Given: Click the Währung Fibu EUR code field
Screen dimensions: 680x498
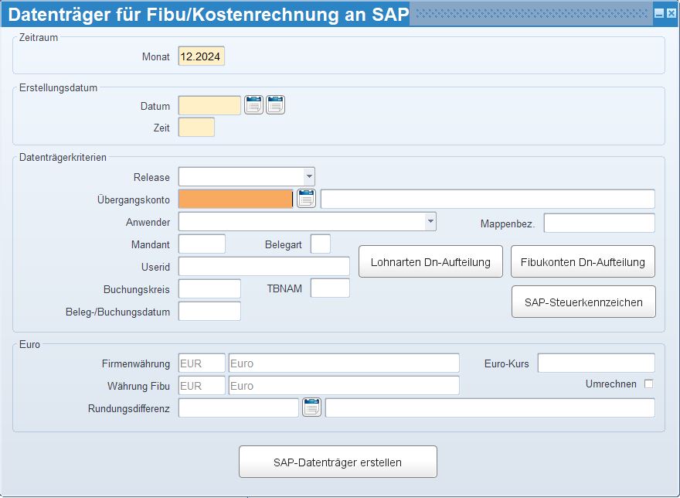Looking at the screenshot, I should 202,386.
